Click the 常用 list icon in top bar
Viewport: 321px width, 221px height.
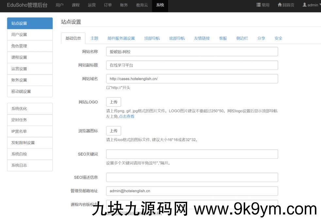tap(259, 5)
